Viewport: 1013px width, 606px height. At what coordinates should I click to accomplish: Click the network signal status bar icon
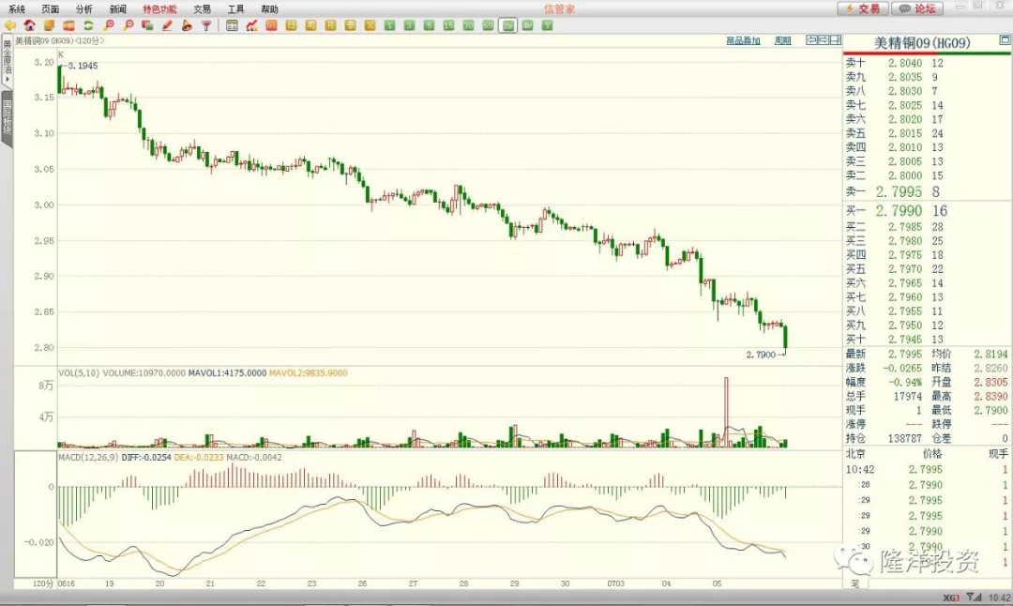point(974,598)
